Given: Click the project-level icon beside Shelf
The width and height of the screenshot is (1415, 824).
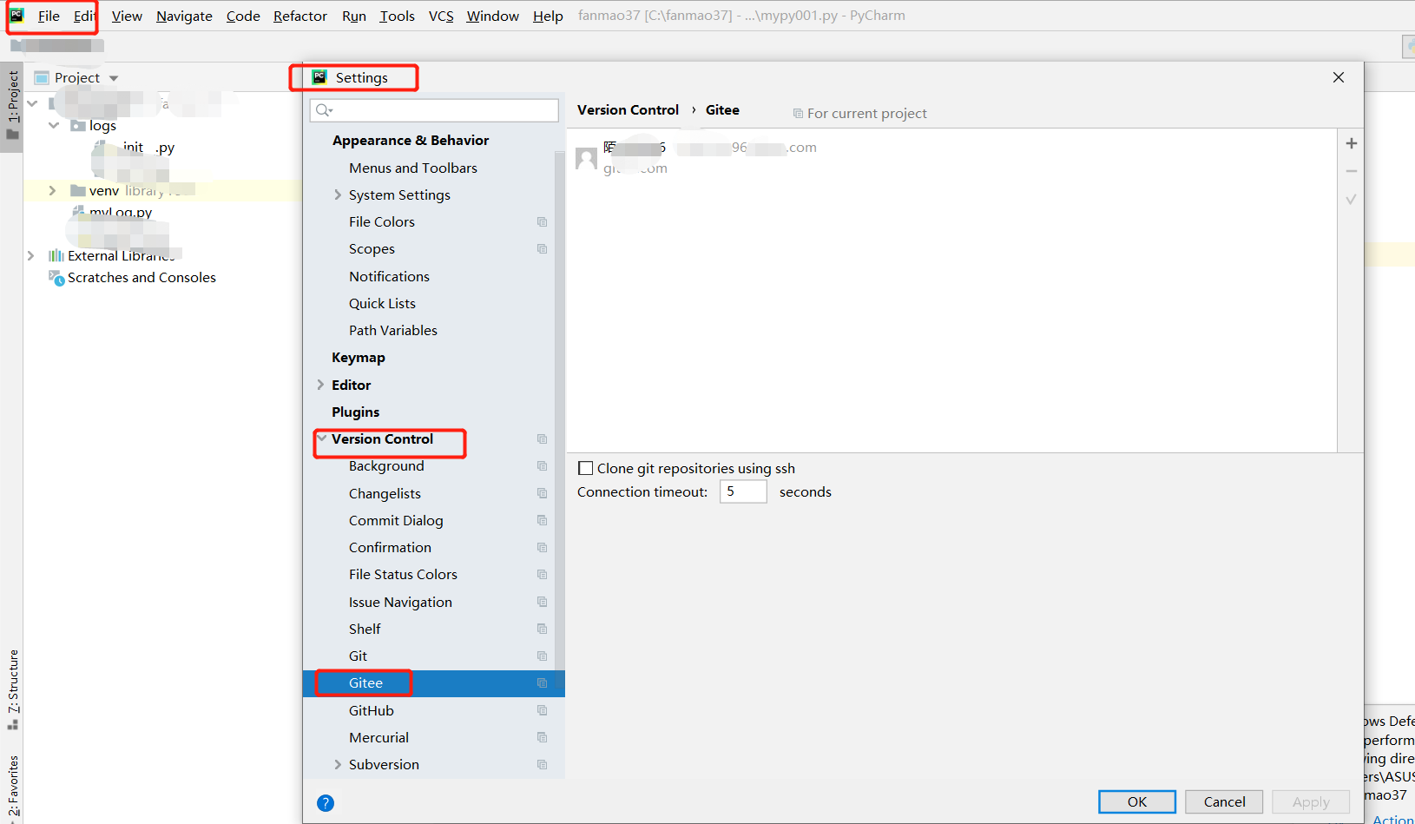Looking at the screenshot, I should coord(543,629).
